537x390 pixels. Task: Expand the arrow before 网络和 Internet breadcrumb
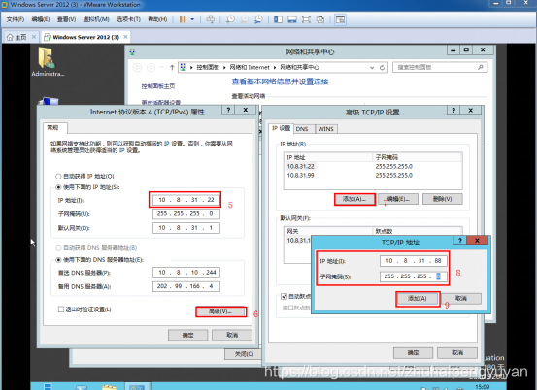coord(224,67)
